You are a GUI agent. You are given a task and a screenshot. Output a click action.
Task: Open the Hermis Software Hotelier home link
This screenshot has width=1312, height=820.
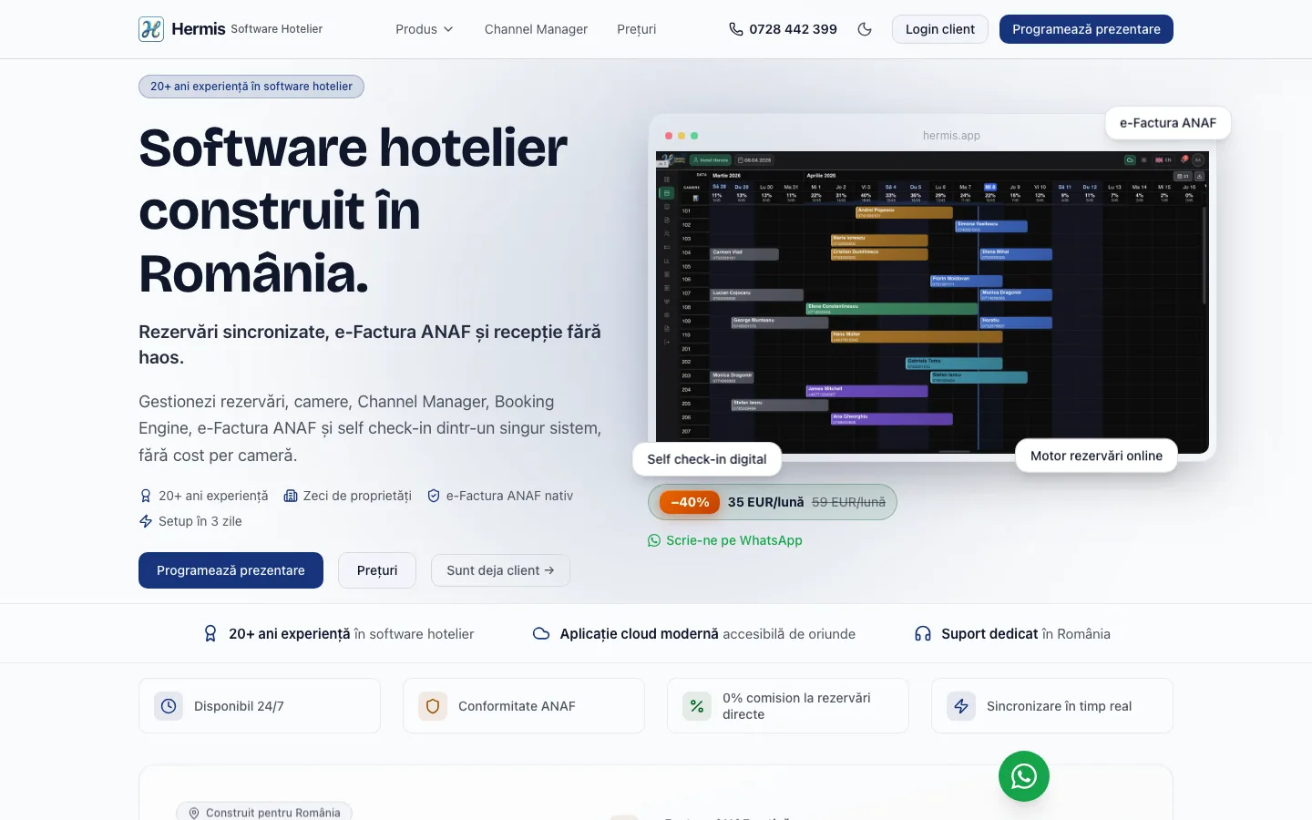[231, 29]
